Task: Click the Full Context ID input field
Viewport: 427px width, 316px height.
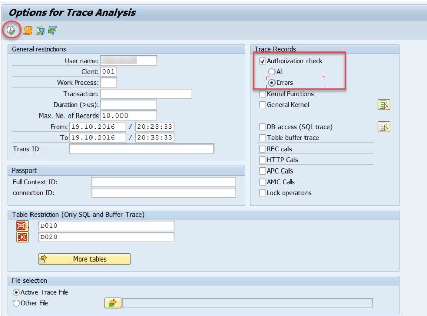Action: (x=164, y=182)
